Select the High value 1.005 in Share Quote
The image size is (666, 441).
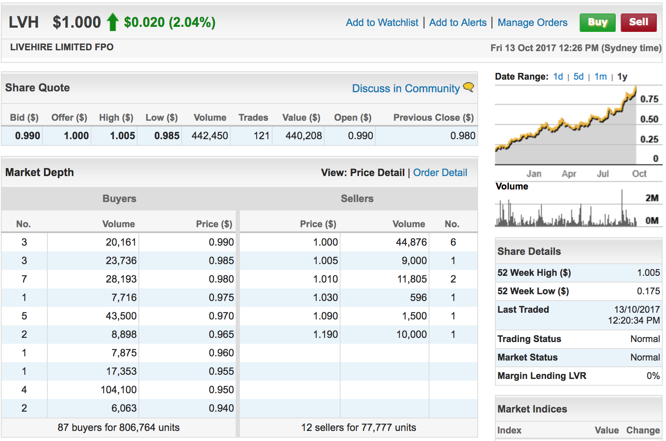(x=122, y=136)
